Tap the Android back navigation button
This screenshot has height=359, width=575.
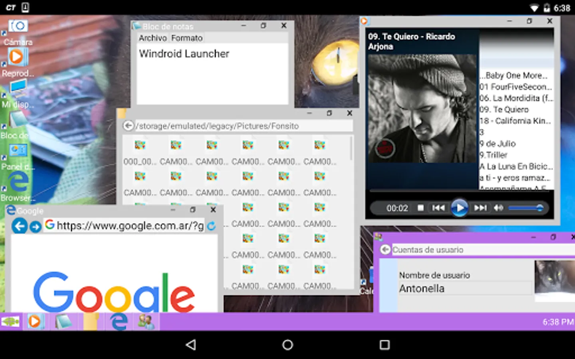click(191, 345)
